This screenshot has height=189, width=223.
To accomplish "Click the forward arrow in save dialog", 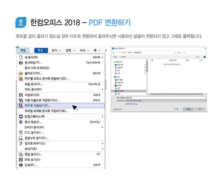I will 116,53.
